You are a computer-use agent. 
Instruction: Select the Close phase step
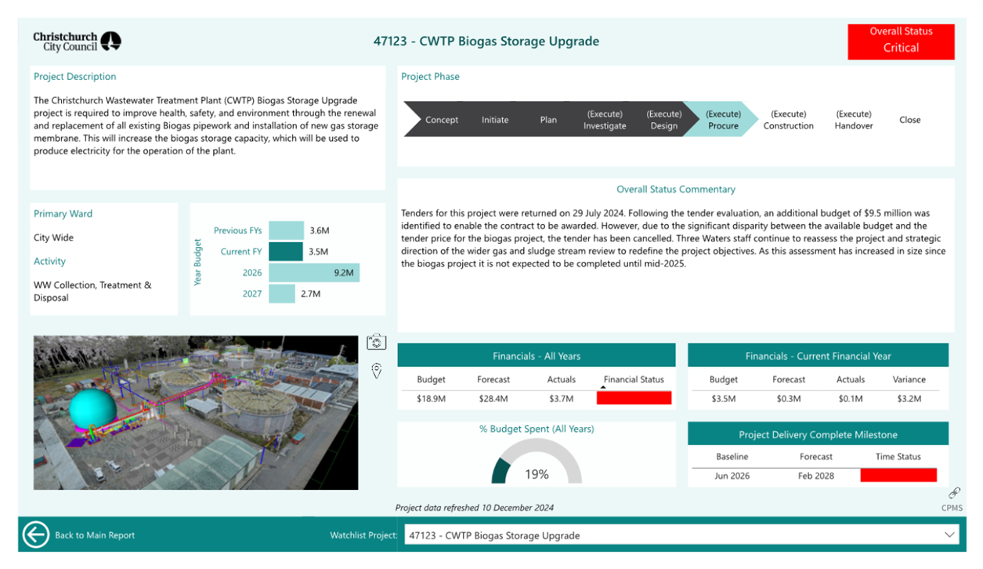[910, 120]
